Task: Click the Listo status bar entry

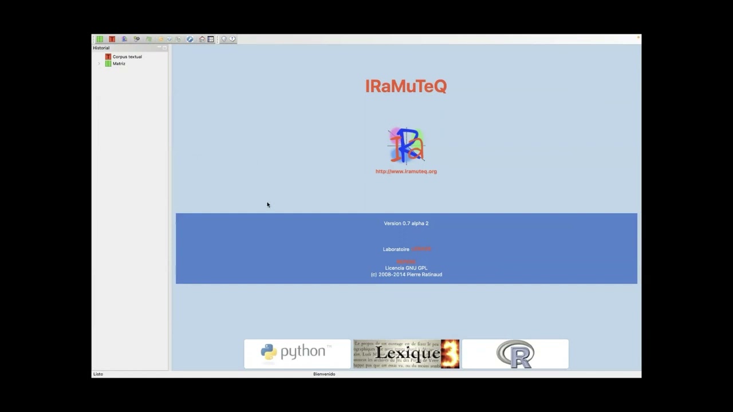Action: pyautogui.click(x=98, y=374)
